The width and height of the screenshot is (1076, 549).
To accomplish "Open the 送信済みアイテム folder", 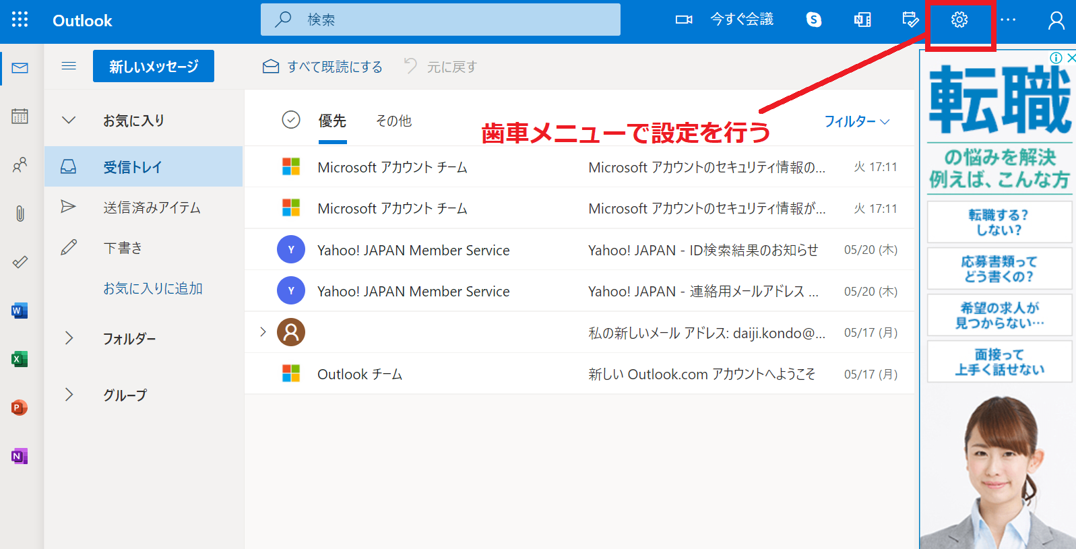I will click(144, 207).
